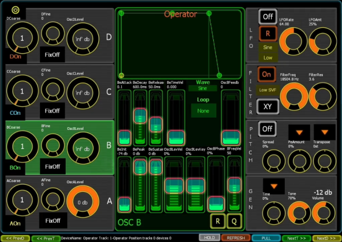
Task: Select oscillator D tab letter
Action: [109, 37]
